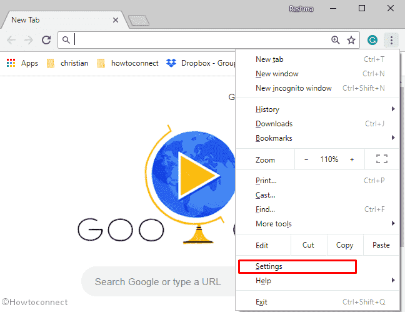Screen dimensions: 405x312
Task: Click the three-dot Chrome menu button
Action: (x=391, y=40)
